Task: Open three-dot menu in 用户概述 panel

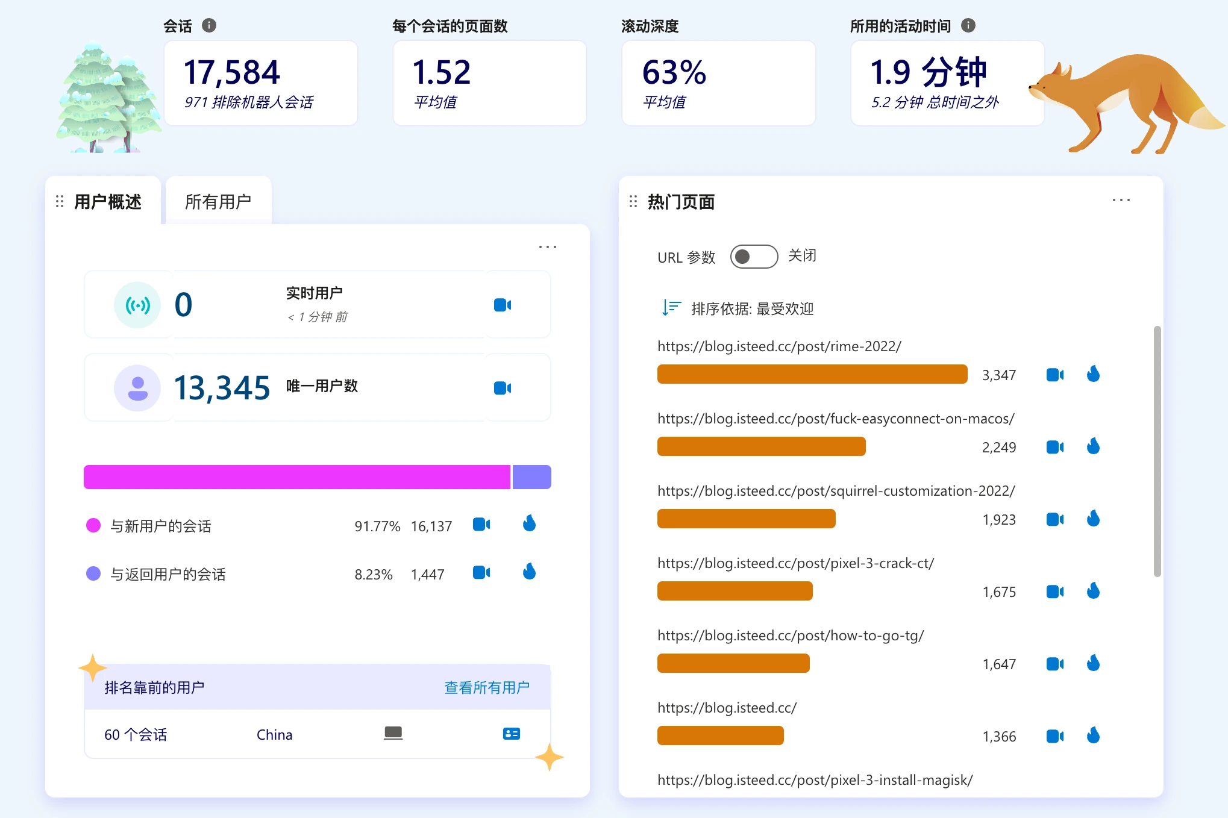Action: tap(547, 247)
